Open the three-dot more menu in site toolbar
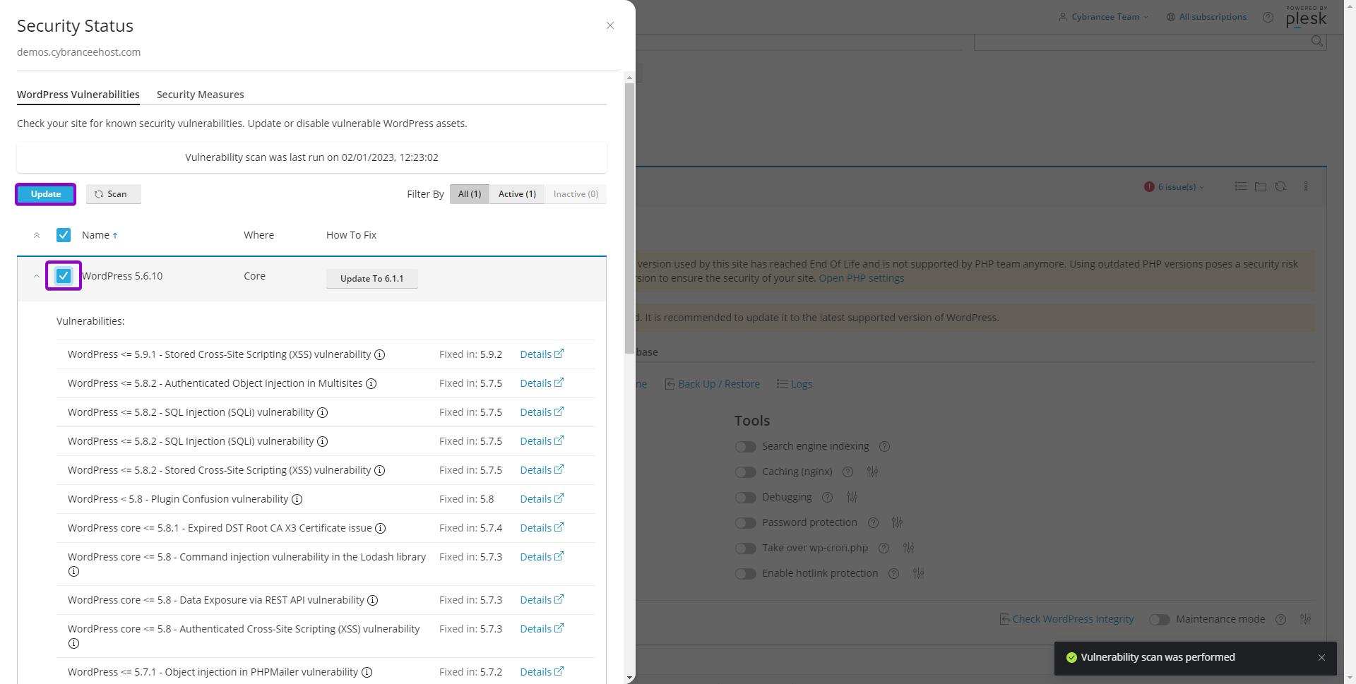1356x684 pixels. pos(1305,187)
